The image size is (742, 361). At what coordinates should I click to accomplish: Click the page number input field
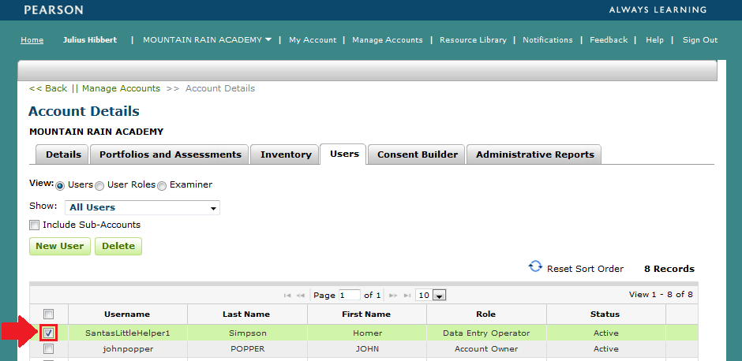click(x=349, y=296)
